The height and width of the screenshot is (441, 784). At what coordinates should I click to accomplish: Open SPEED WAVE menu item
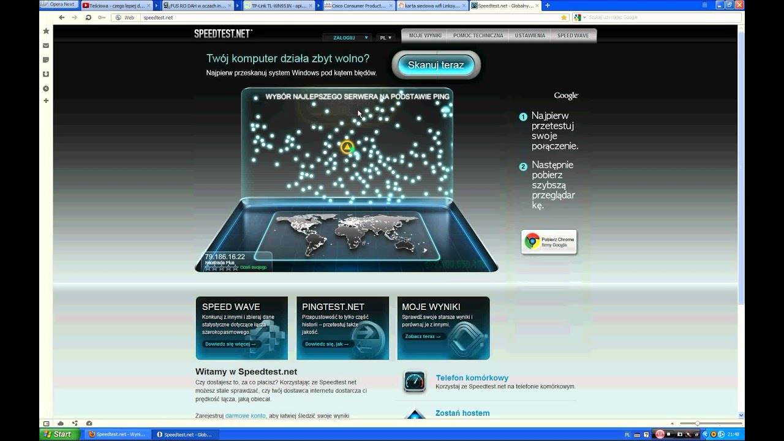573,36
